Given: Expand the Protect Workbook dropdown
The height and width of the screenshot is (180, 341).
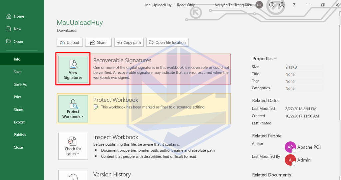Looking at the screenshot, I should tap(73, 109).
